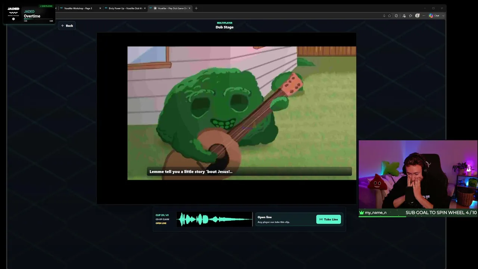The height and width of the screenshot is (269, 478).
Task: Click the audio waveform of the clip
Action: (215, 219)
